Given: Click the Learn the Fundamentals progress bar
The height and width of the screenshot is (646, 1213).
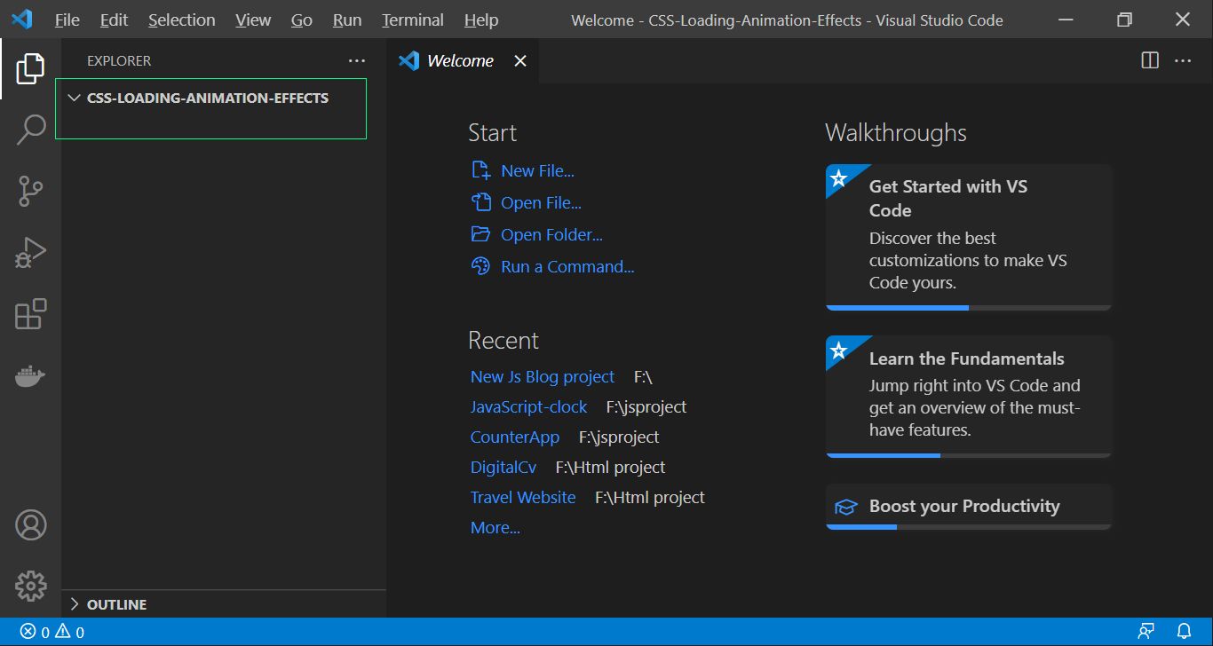Looking at the screenshot, I should click(969, 455).
